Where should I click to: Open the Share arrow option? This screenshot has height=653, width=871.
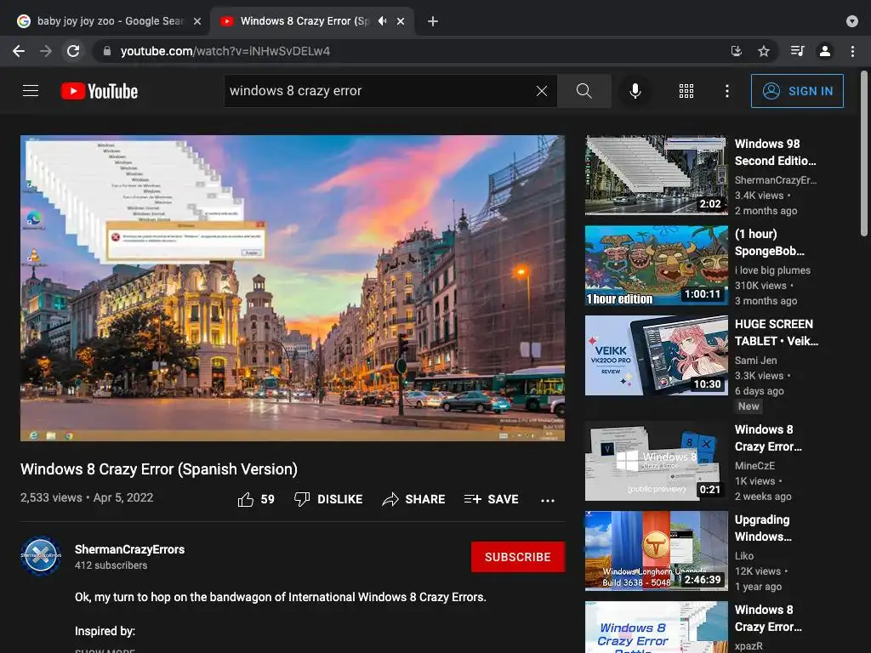[414, 499]
